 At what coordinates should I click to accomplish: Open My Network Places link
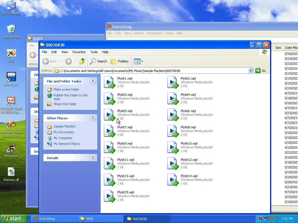[x=67, y=144]
